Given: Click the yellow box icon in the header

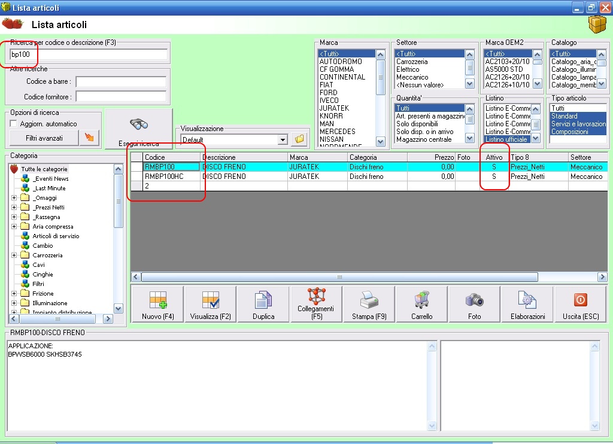Looking at the screenshot, I should click(x=597, y=24).
